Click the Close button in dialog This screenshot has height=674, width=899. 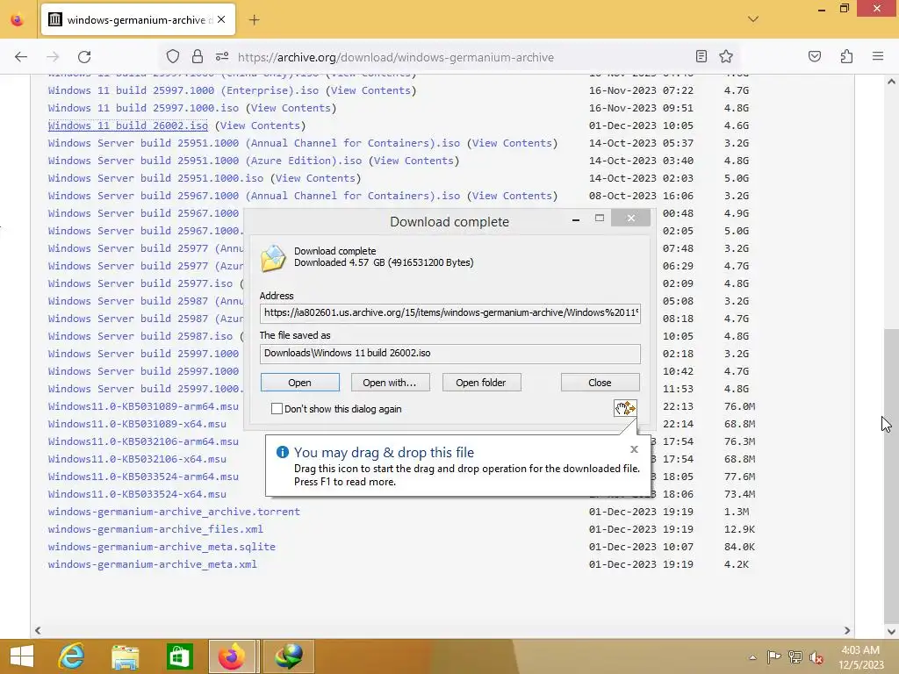tap(600, 383)
